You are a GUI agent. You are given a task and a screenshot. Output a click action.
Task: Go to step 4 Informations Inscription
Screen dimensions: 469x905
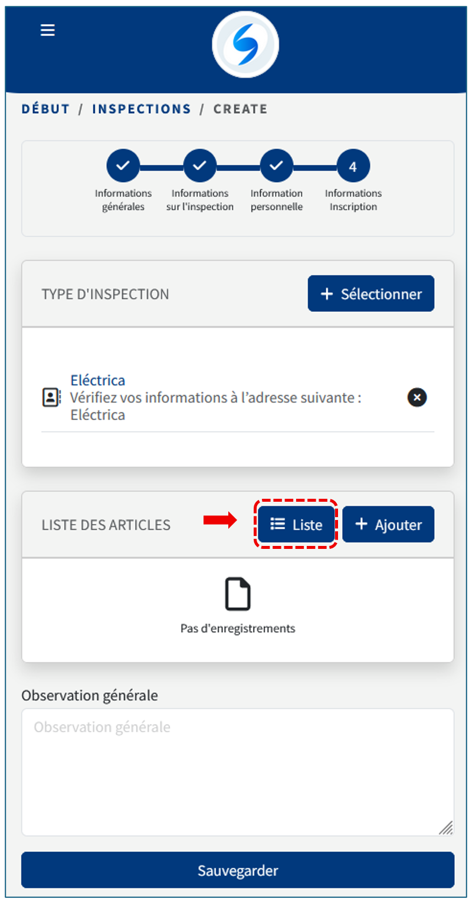coord(353,167)
